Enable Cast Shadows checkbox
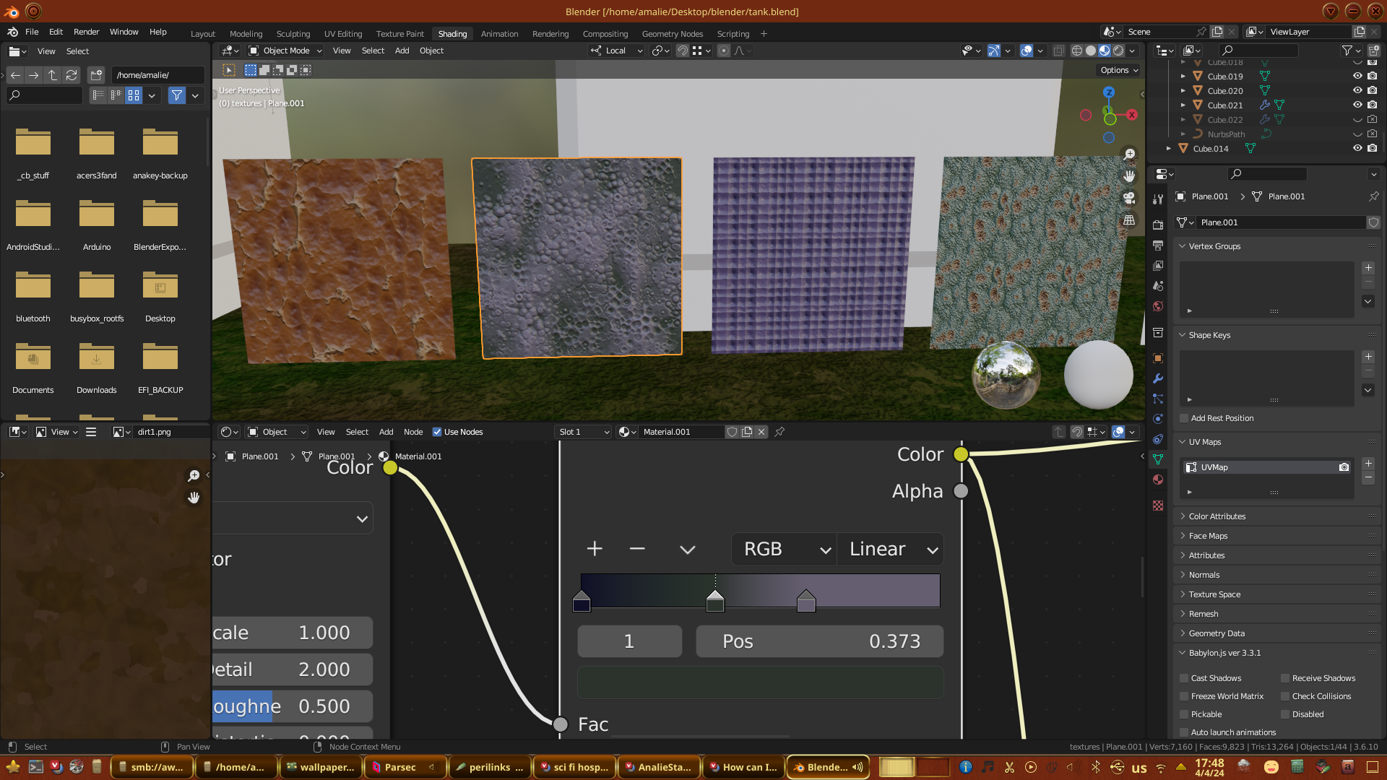The image size is (1387, 780). coord(1184,678)
